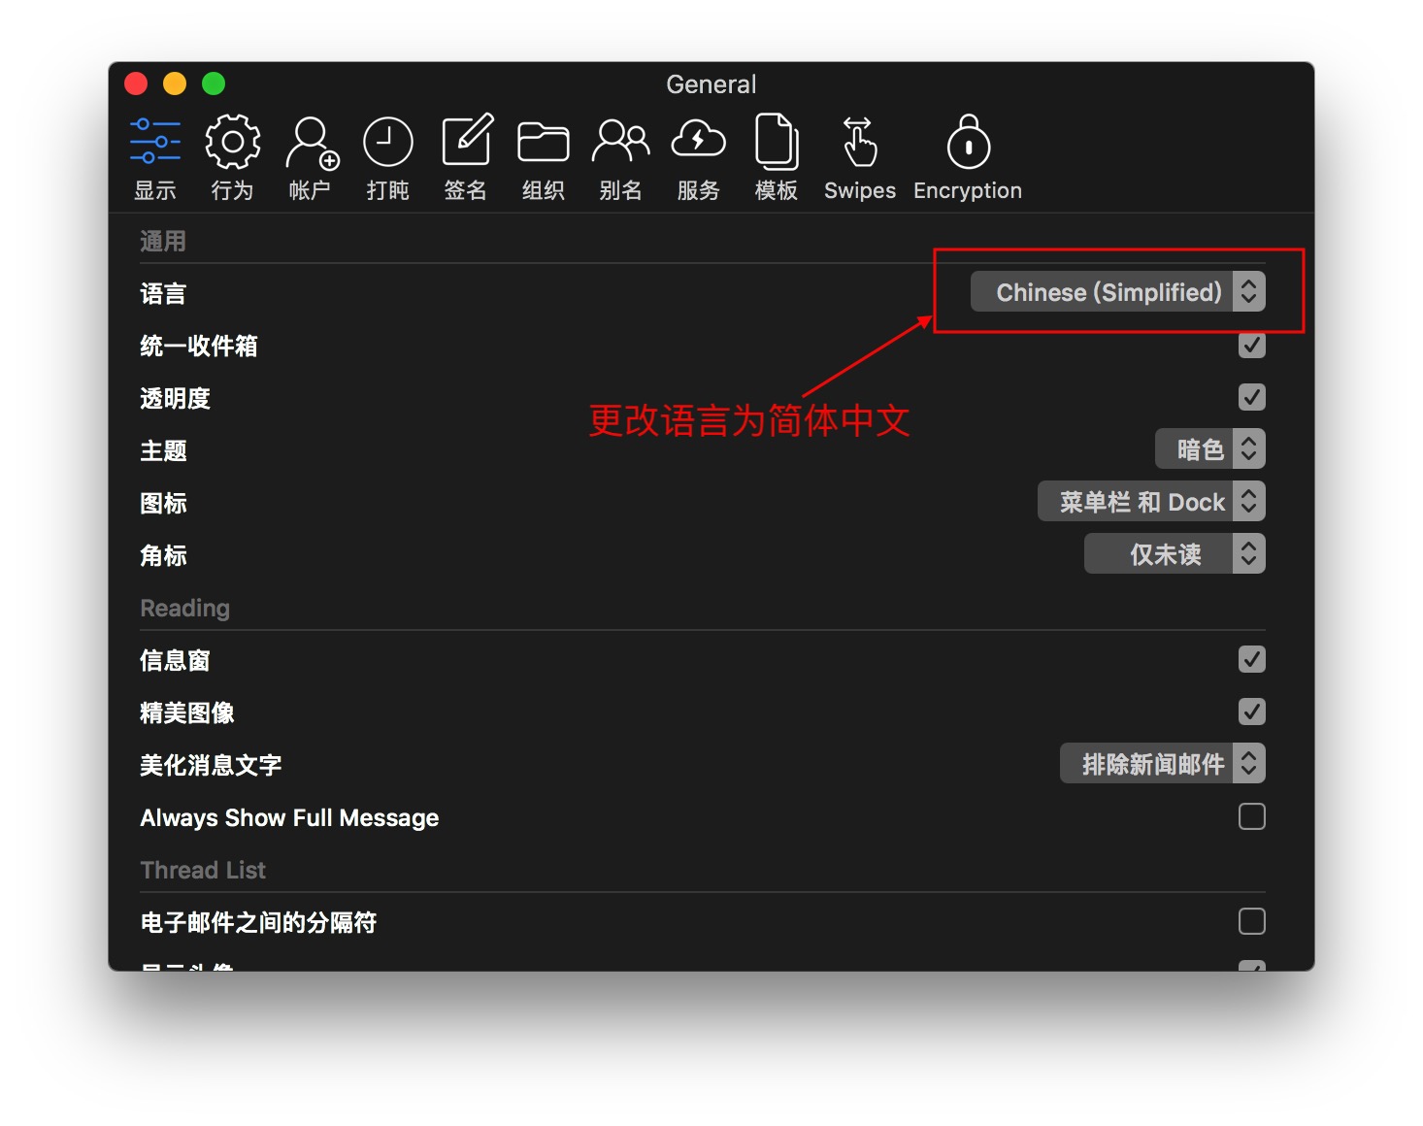Open the 行为 behavior gear tab
This screenshot has height=1126, width=1423.
[x=232, y=158]
